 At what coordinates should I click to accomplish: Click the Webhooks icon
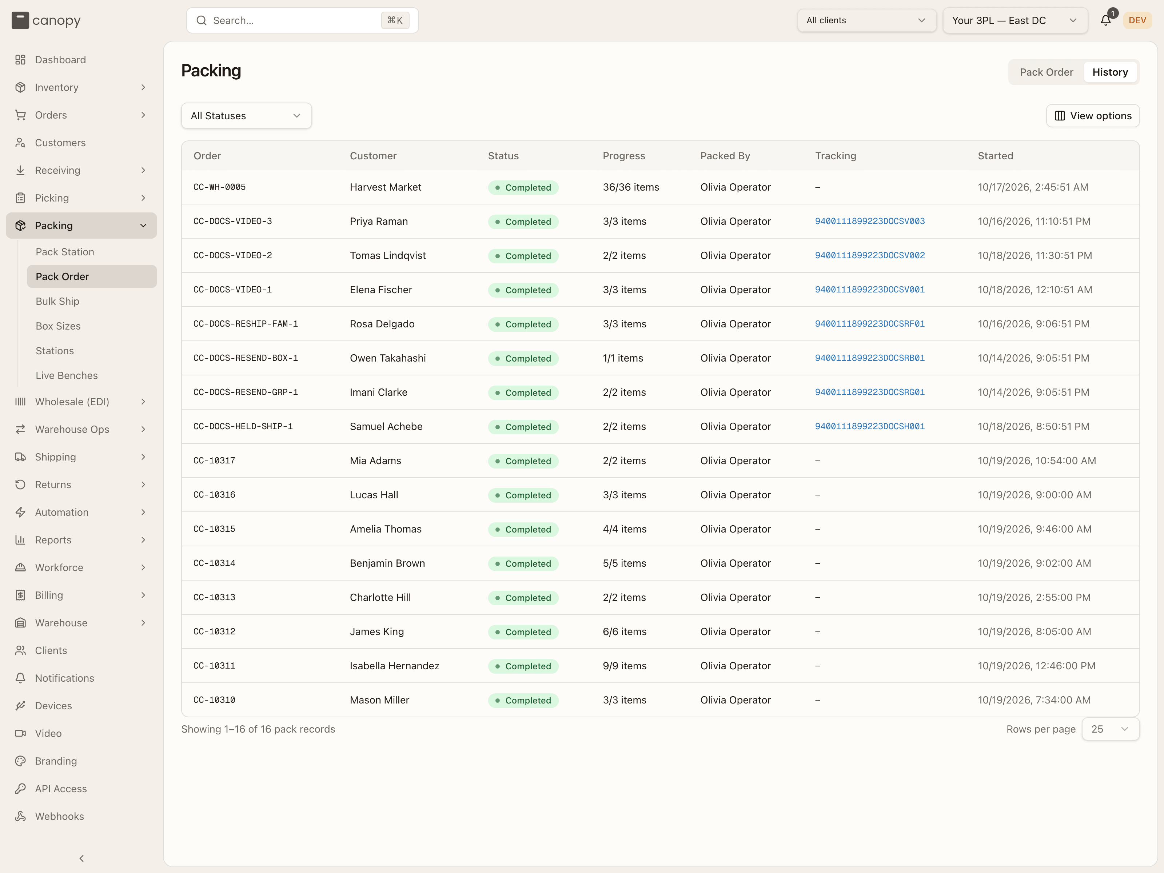click(20, 816)
